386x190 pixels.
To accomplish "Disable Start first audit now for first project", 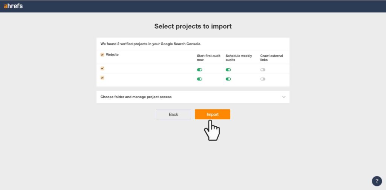I will coord(199,70).
